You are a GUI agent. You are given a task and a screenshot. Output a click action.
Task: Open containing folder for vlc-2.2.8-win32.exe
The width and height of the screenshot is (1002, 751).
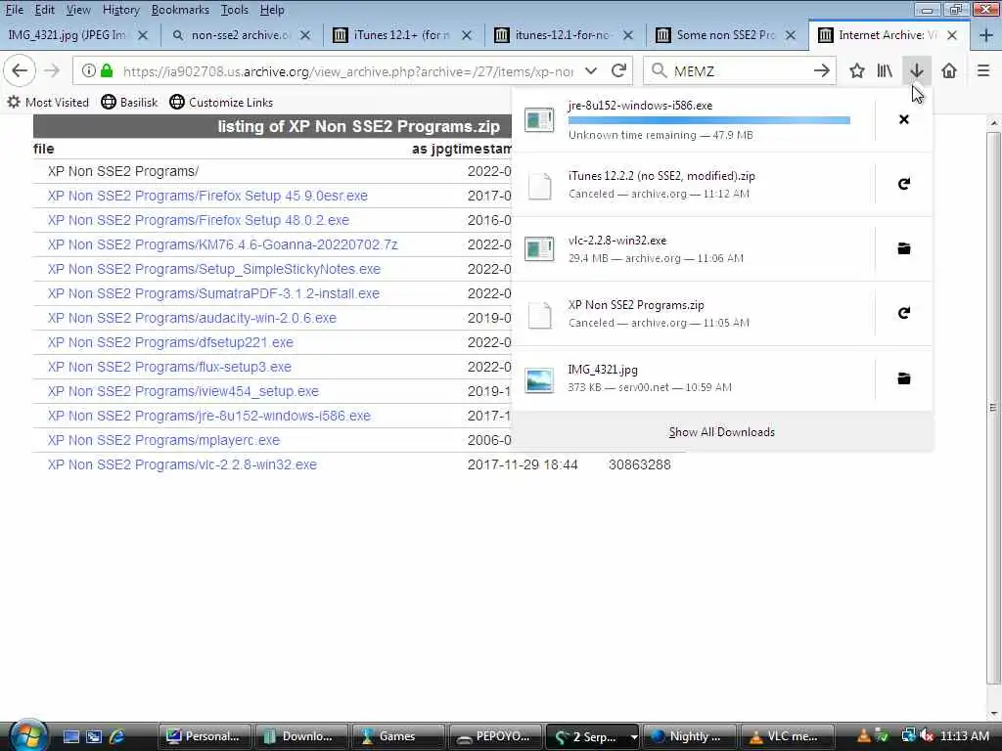[x=903, y=248]
